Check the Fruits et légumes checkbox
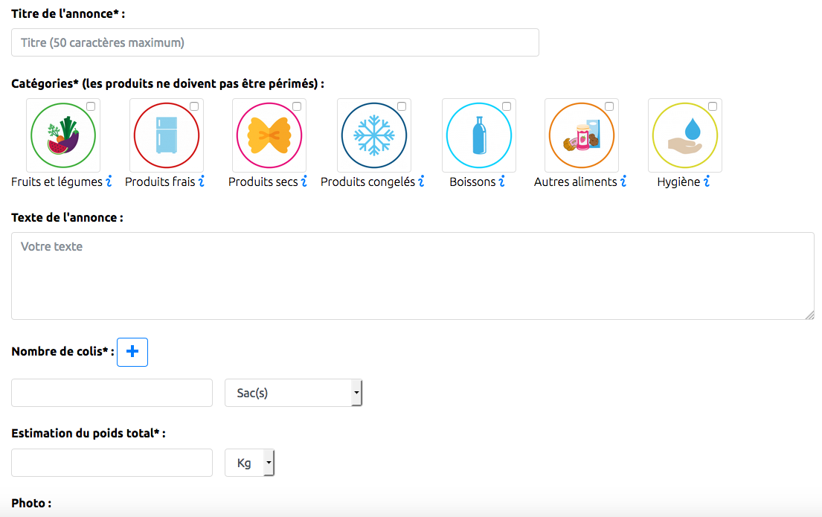 point(91,106)
